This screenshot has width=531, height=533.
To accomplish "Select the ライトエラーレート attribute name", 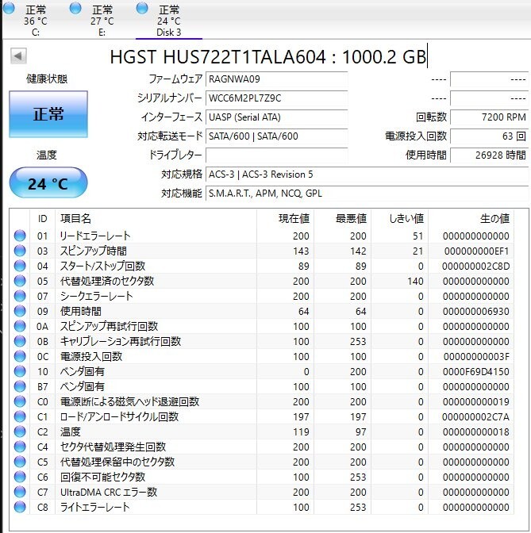I will 94,507.
